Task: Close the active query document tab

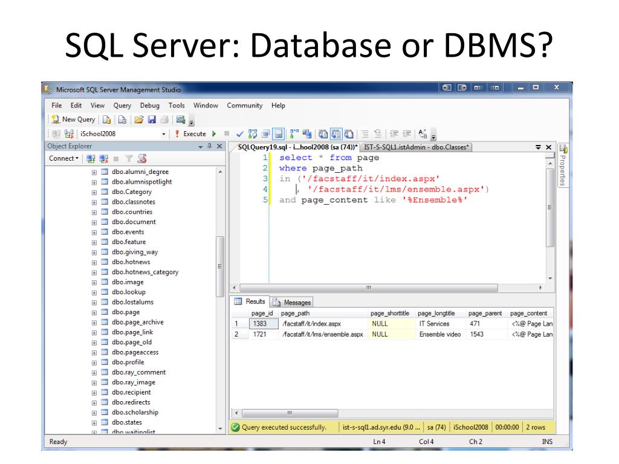Action: click(x=548, y=147)
